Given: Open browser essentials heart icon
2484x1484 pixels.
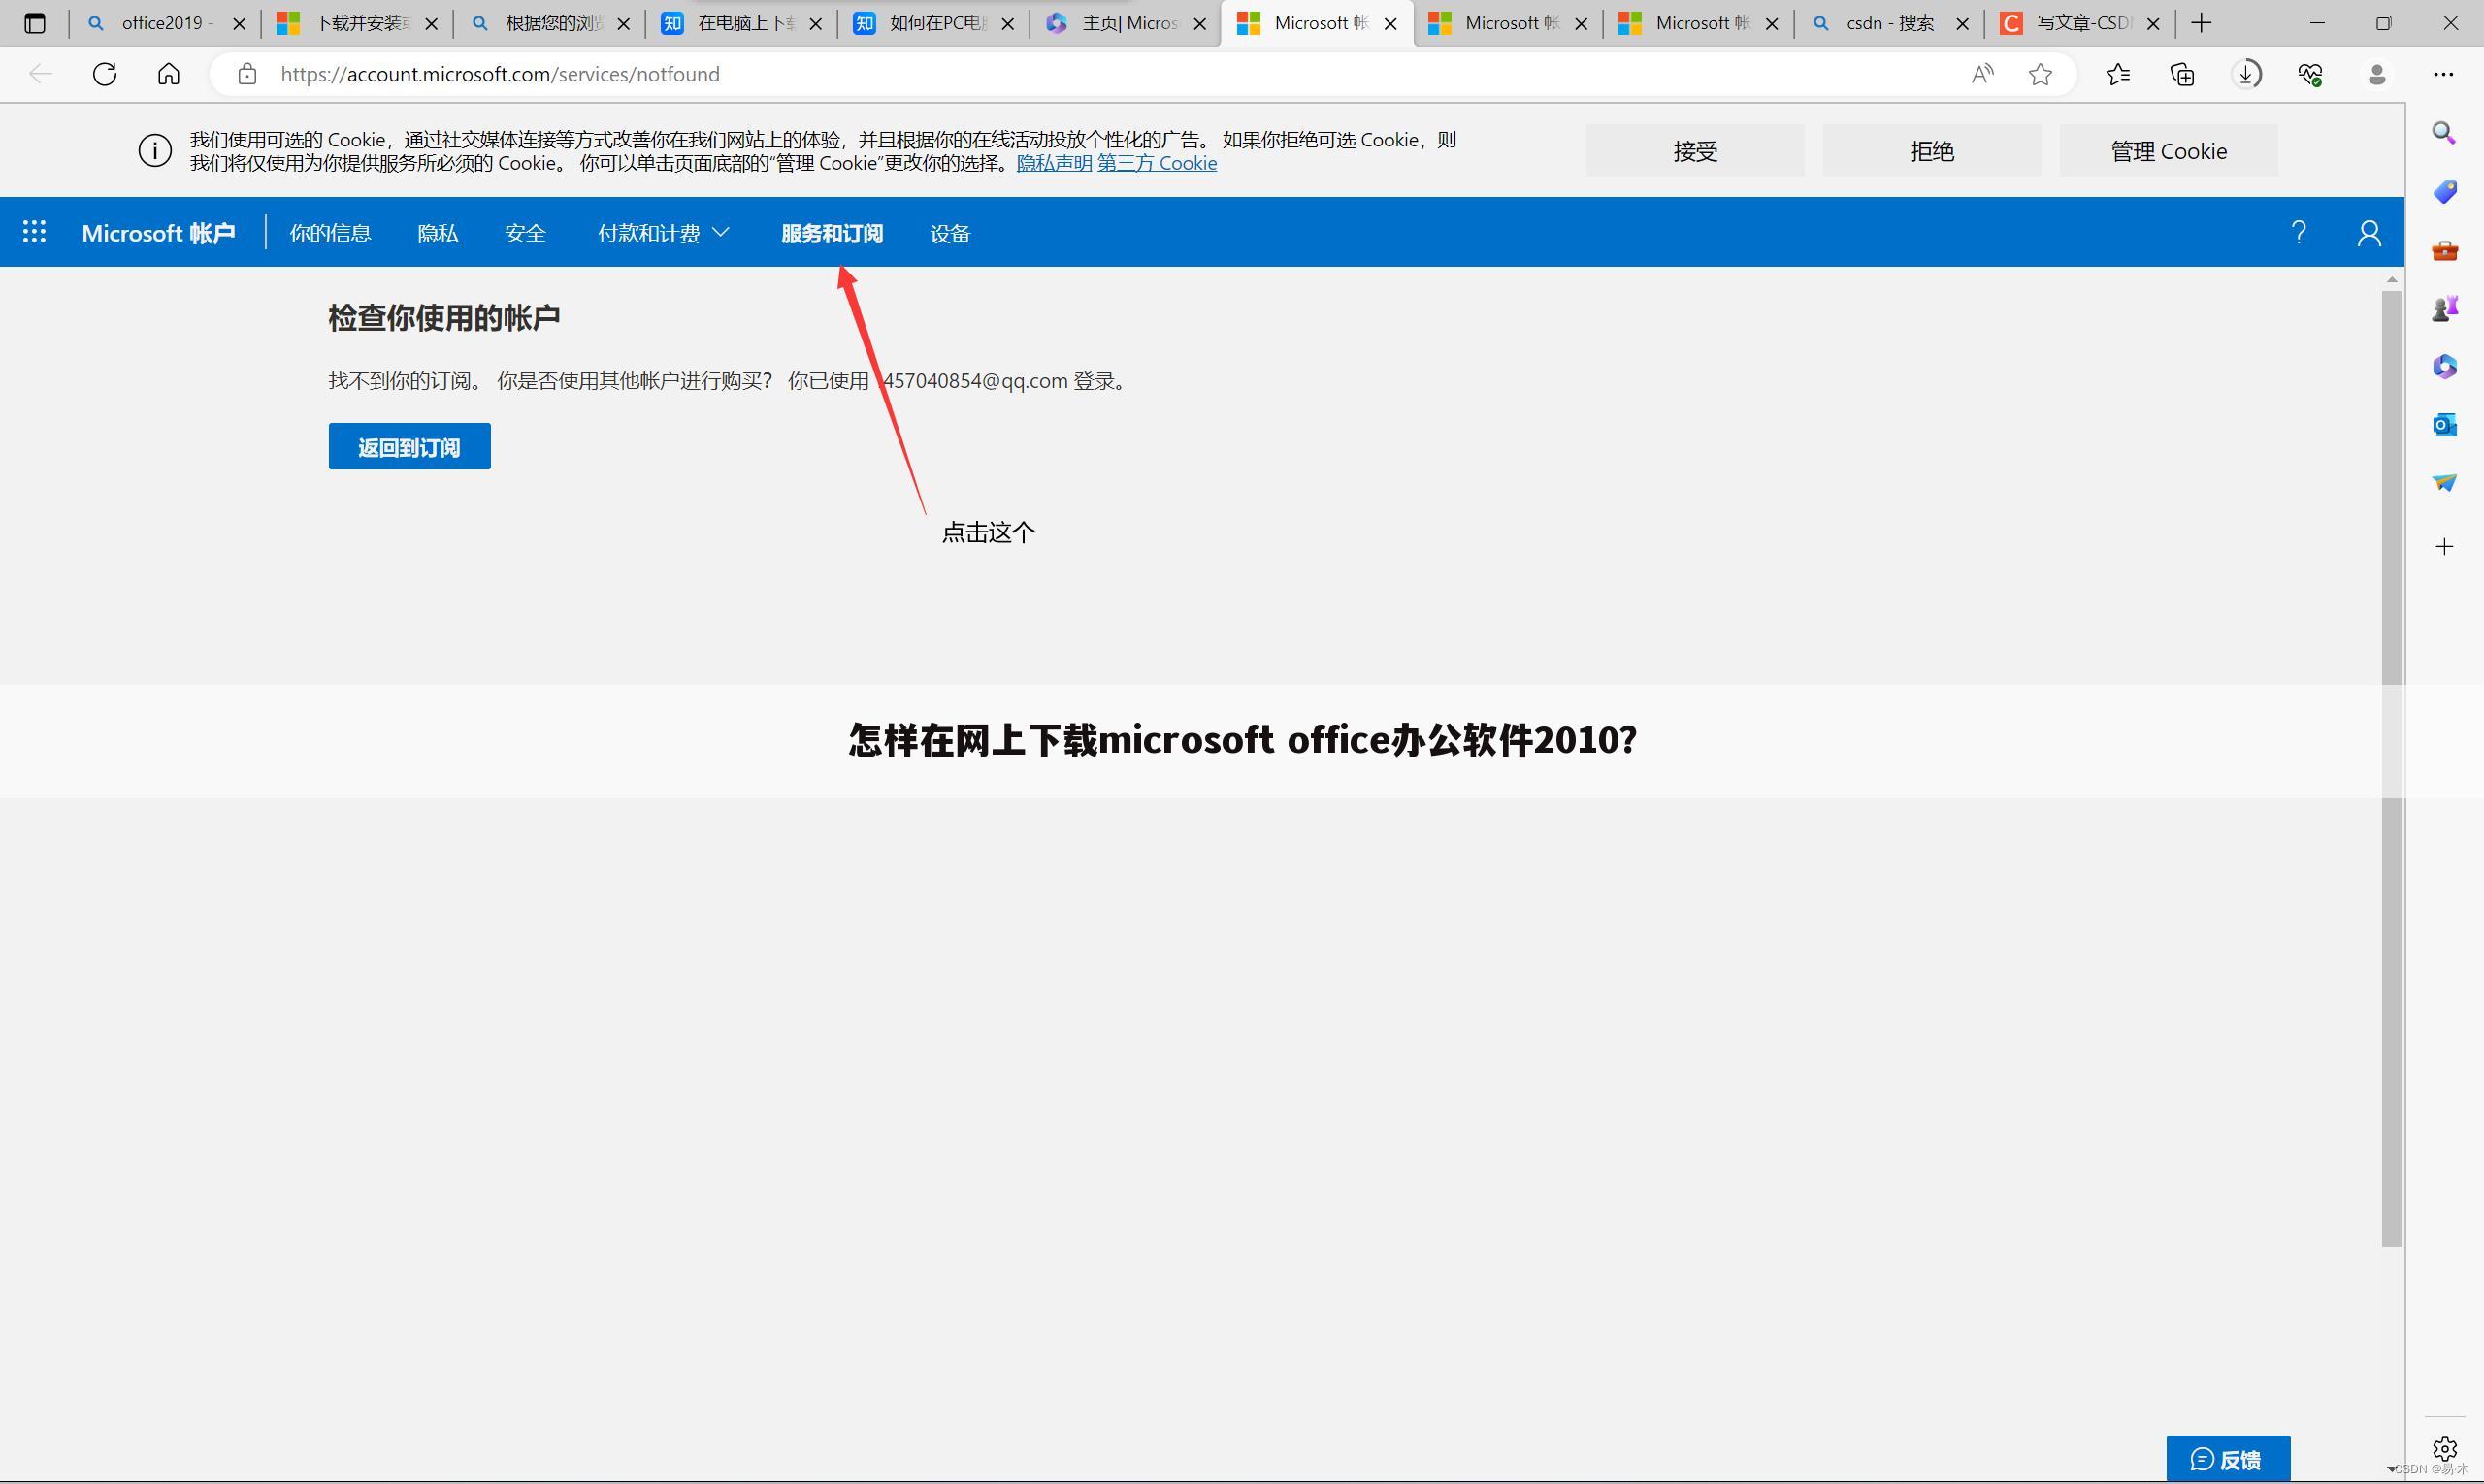Looking at the screenshot, I should tap(2310, 74).
